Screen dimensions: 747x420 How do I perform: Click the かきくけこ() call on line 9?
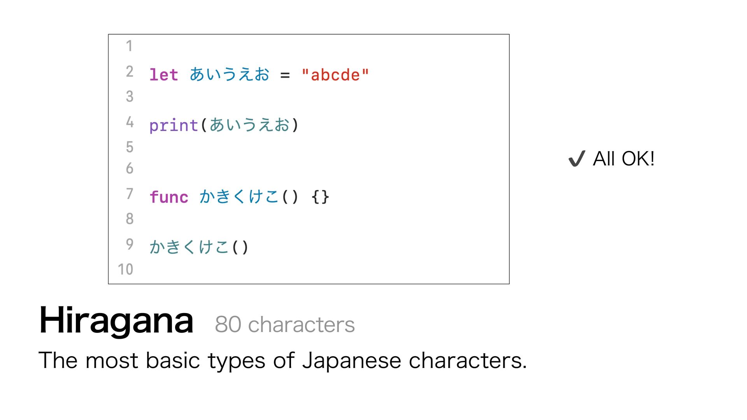[199, 247]
